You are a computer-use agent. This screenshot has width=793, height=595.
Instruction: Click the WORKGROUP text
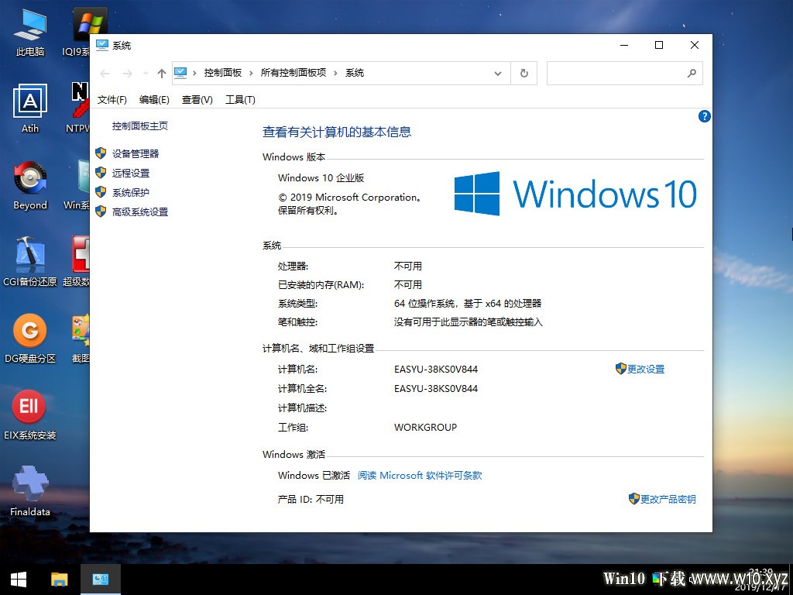(x=425, y=428)
